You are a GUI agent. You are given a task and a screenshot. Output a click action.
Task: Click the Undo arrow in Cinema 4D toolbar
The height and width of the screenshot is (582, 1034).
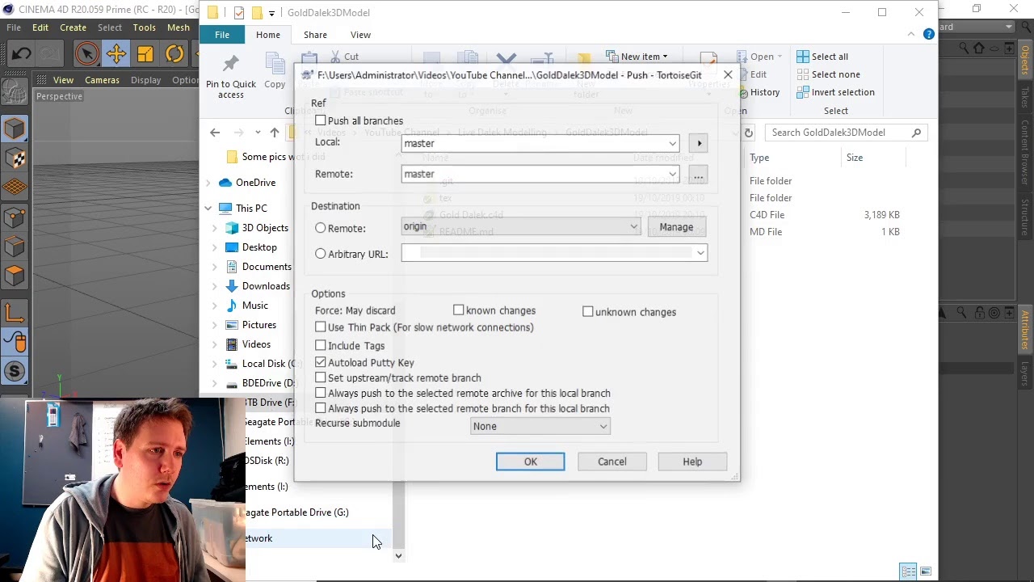click(x=22, y=54)
